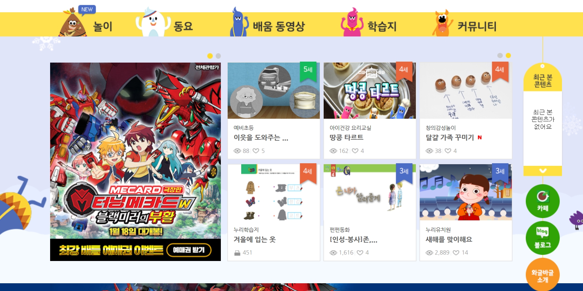
Task: Click the pink monster icon for 학습지
Action: (x=352, y=23)
